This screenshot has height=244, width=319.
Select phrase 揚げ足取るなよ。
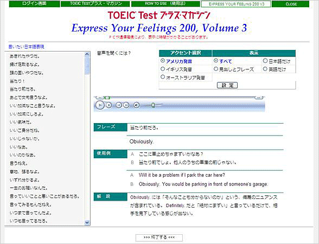coord(24,65)
